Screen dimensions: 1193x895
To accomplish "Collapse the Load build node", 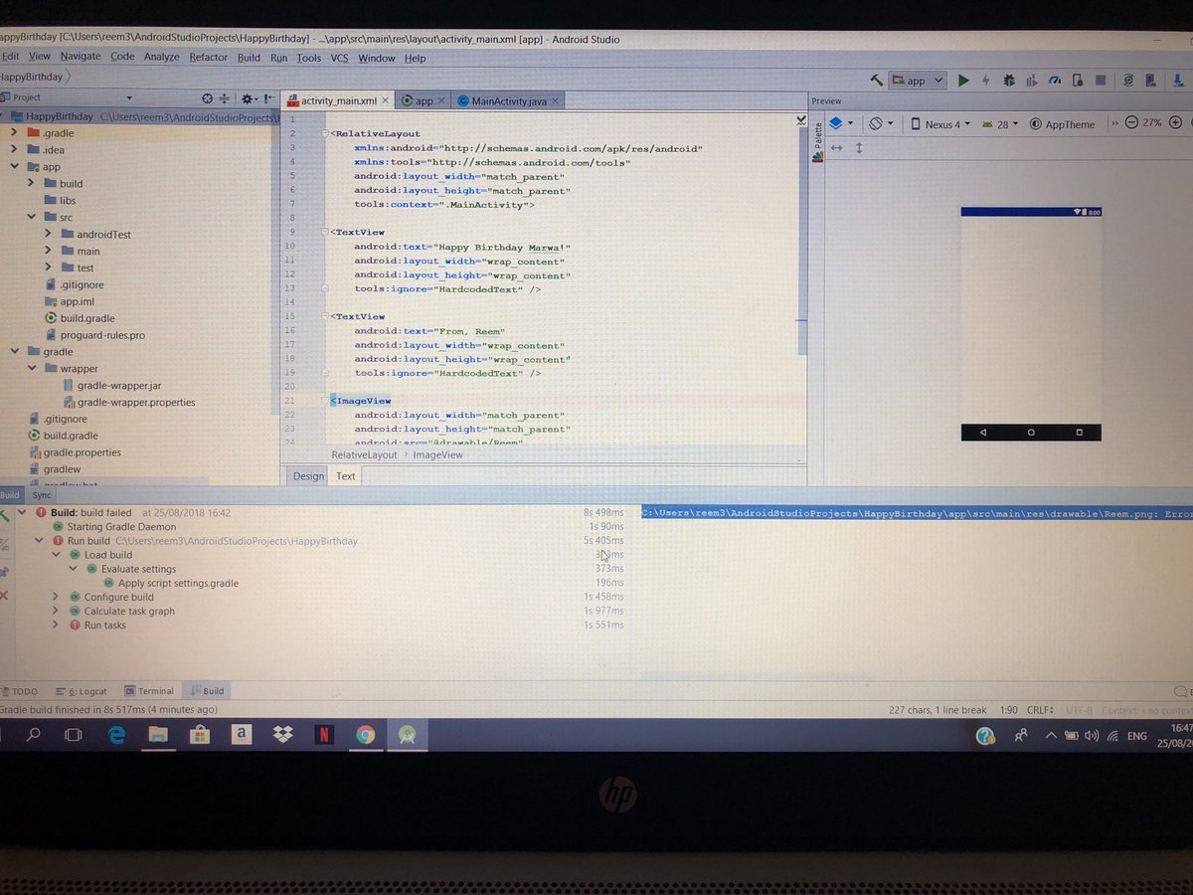I will tap(56, 555).
